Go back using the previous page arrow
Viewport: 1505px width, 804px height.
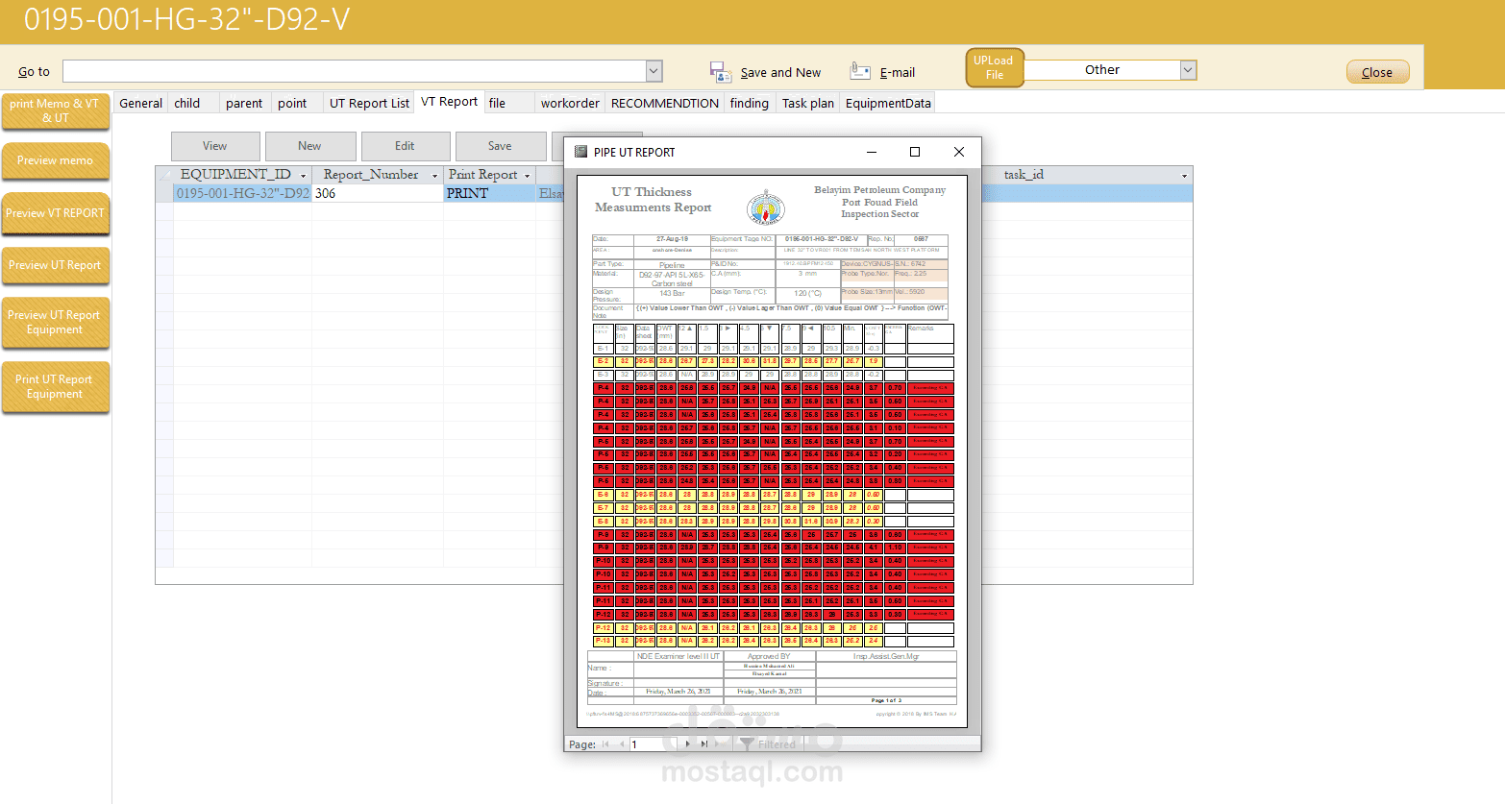coord(622,743)
